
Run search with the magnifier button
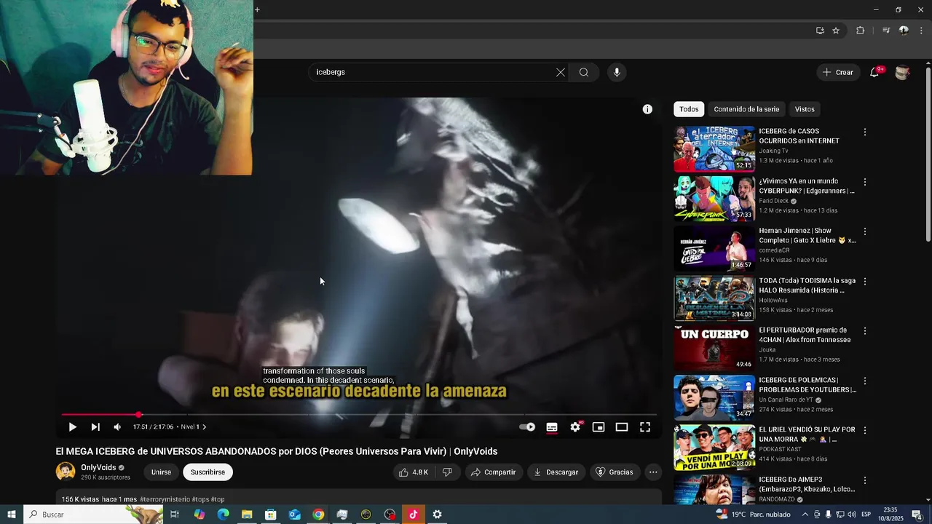pyautogui.click(x=584, y=72)
